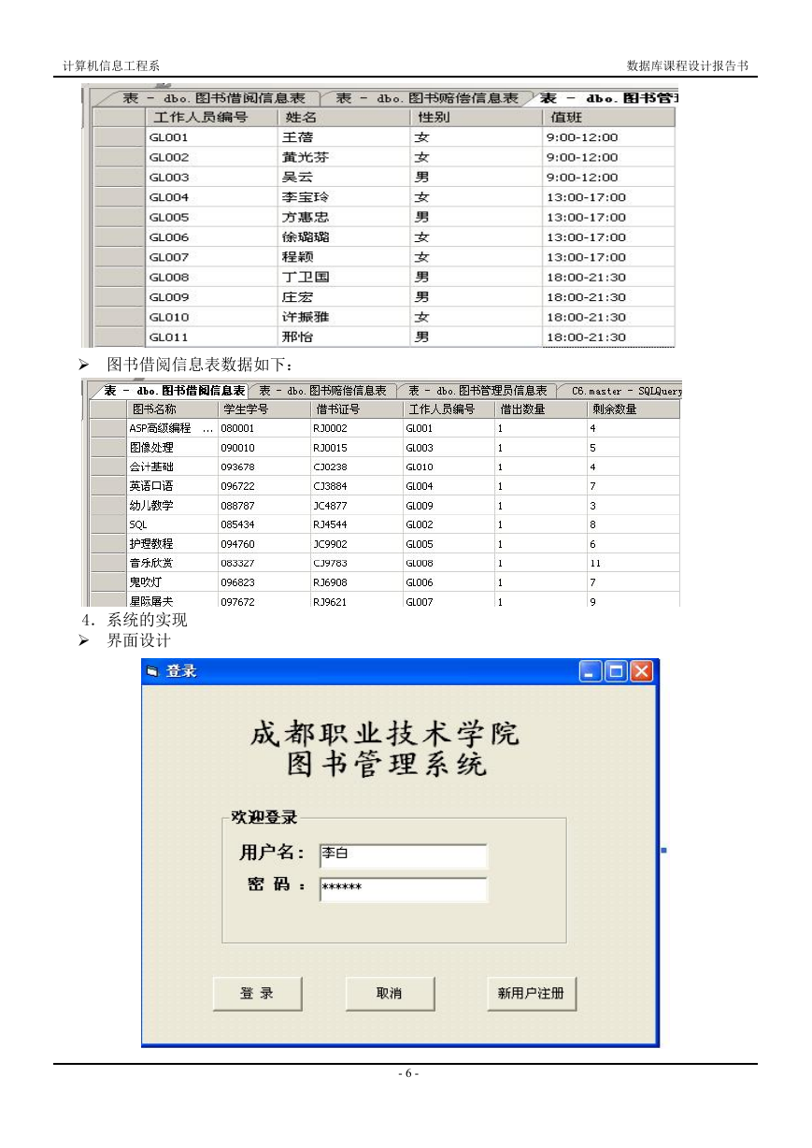Select the cell with name 黄光芬
This screenshot has height=1148, width=812.
[x=343, y=157]
